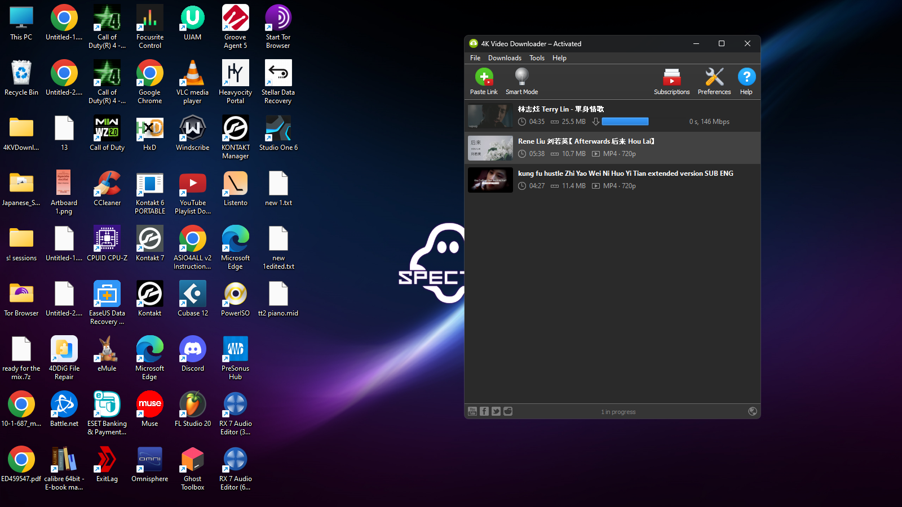Launch Start Tor Browser shortcut

click(x=278, y=27)
